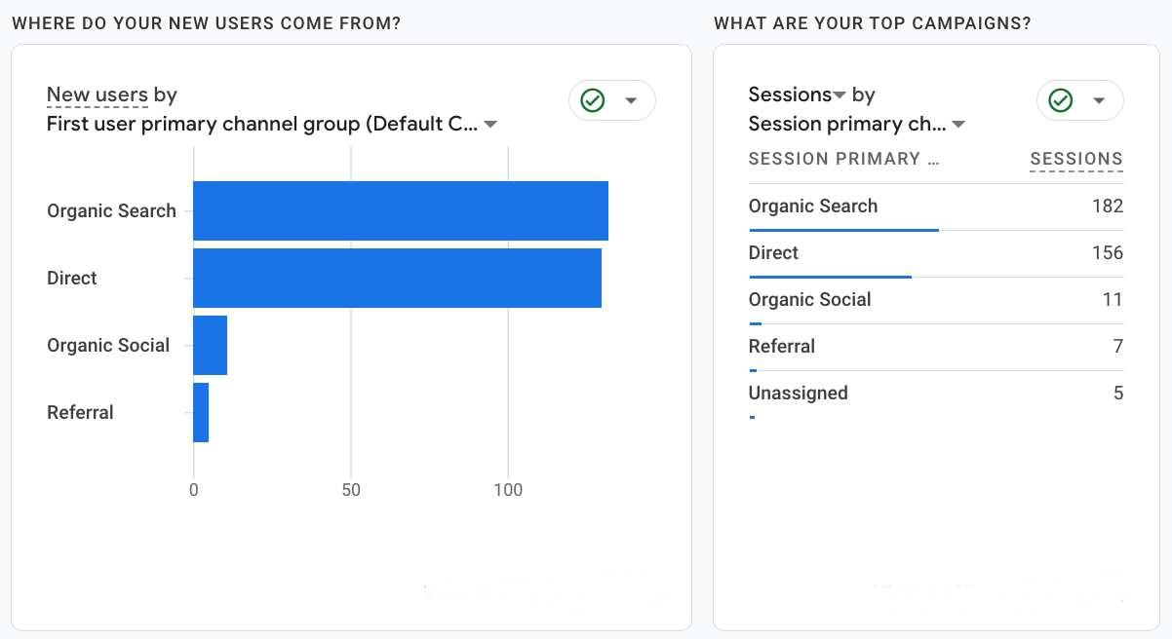Open data quality dropdown arrow in new users card
1172x639 pixels.
pos(631,100)
